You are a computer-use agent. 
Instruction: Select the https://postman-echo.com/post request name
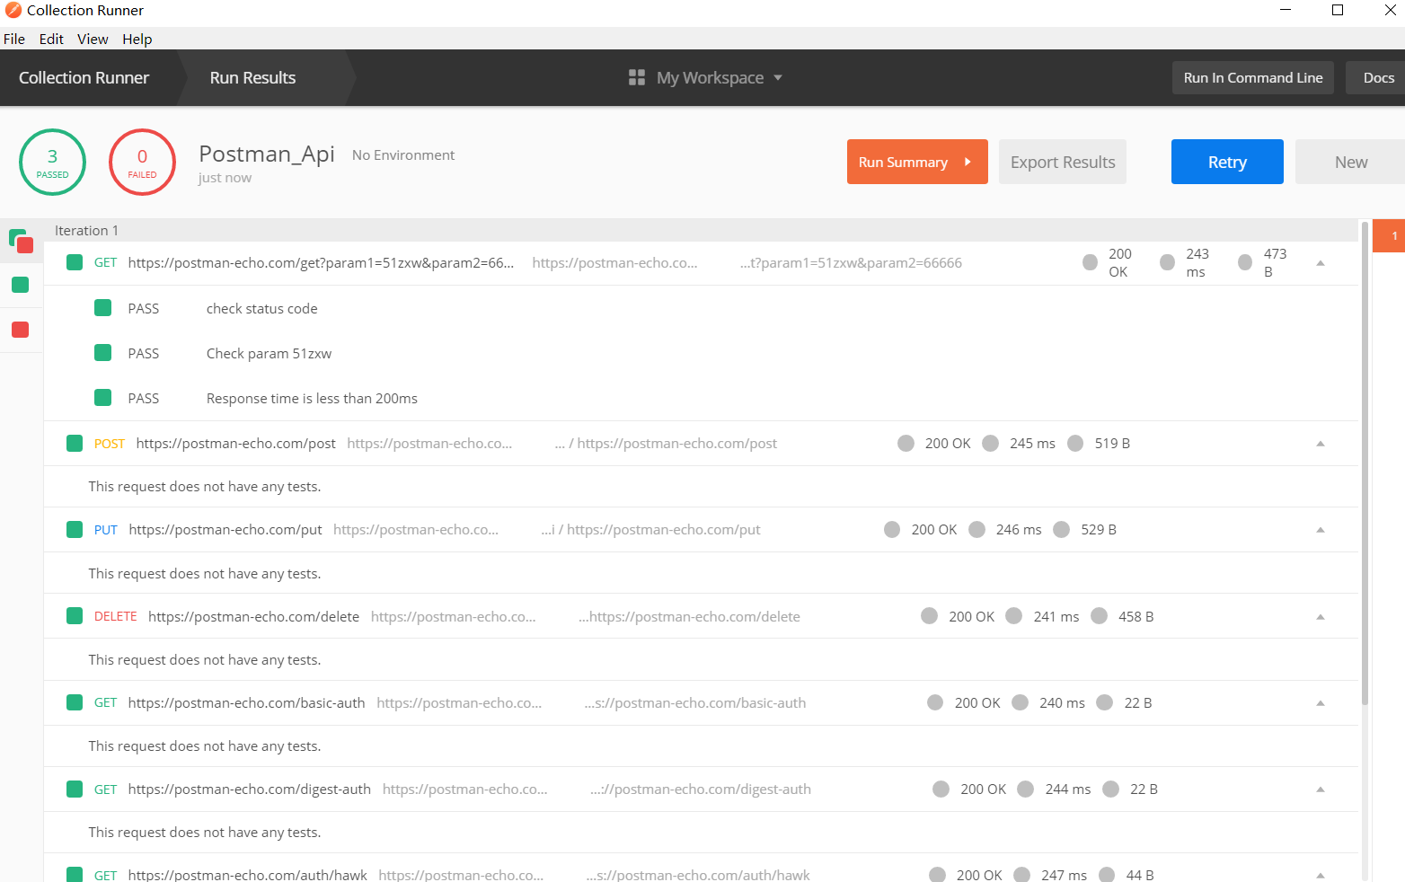click(x=235, y=443)
